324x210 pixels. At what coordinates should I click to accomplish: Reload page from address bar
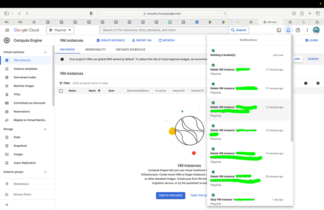tap(225, 14)
